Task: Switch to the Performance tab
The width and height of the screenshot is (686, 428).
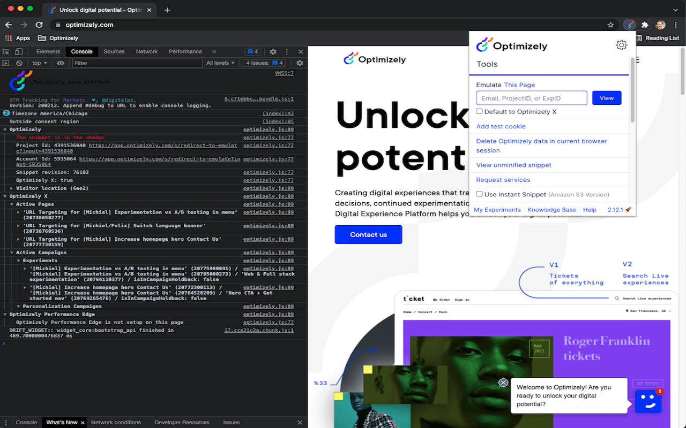Action: tap(185, 52)
